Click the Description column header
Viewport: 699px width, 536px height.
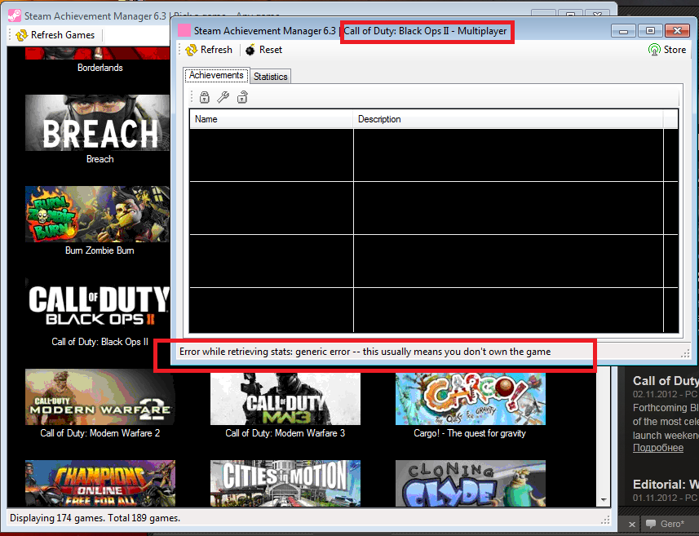[508, 119]
